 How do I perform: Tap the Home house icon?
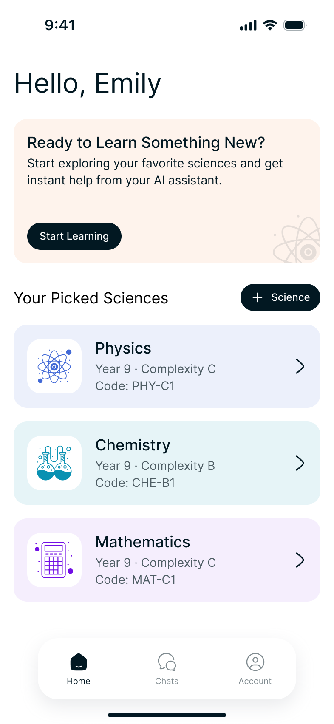click(79, 662)
